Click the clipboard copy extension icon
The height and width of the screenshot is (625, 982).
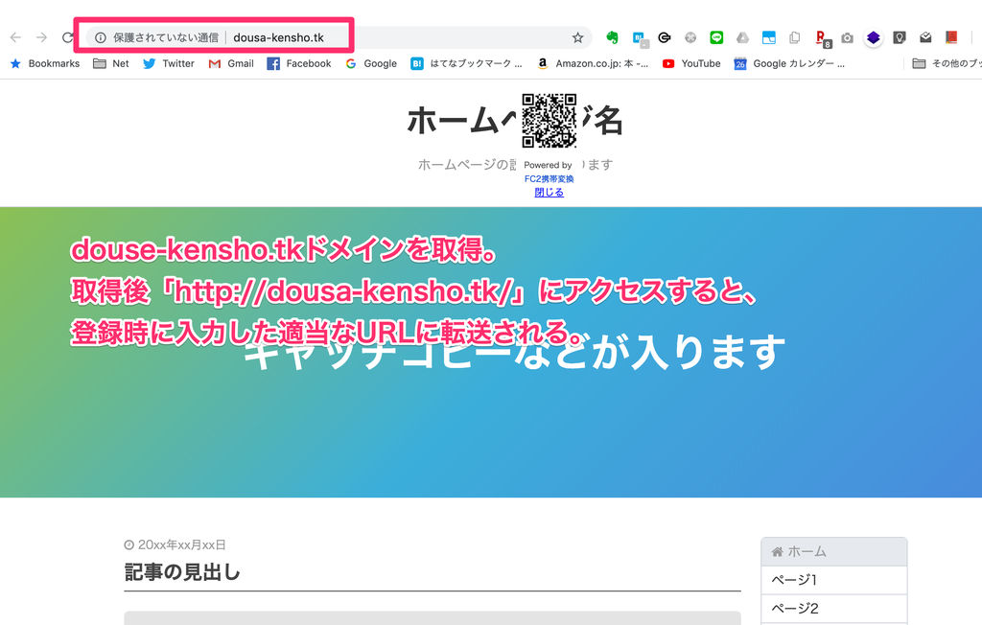coord(795,35)
